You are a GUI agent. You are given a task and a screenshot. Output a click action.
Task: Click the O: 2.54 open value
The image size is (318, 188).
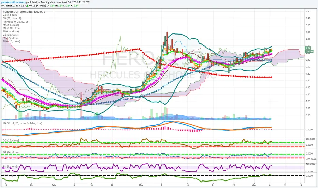[51, 6]
